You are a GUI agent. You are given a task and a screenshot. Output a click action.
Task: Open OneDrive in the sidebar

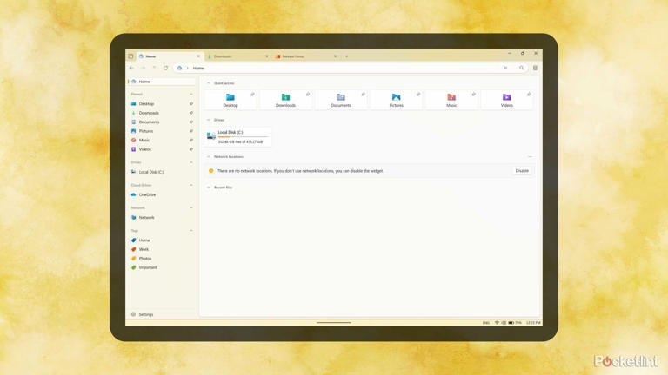click(162, 194)
